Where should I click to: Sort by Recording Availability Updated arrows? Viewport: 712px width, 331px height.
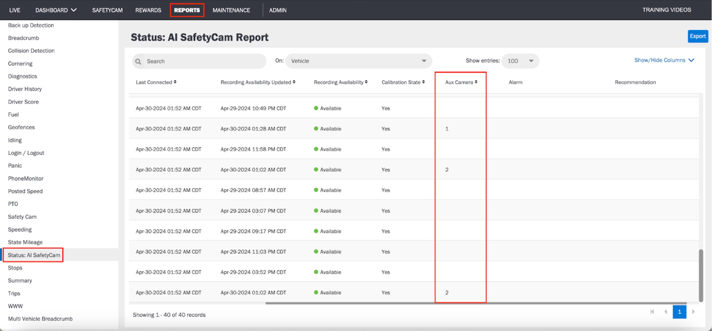[294, 82]
